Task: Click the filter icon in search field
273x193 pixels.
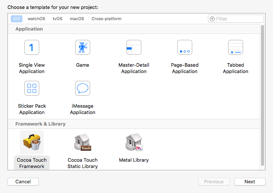Action: click(x=212, y=19)
